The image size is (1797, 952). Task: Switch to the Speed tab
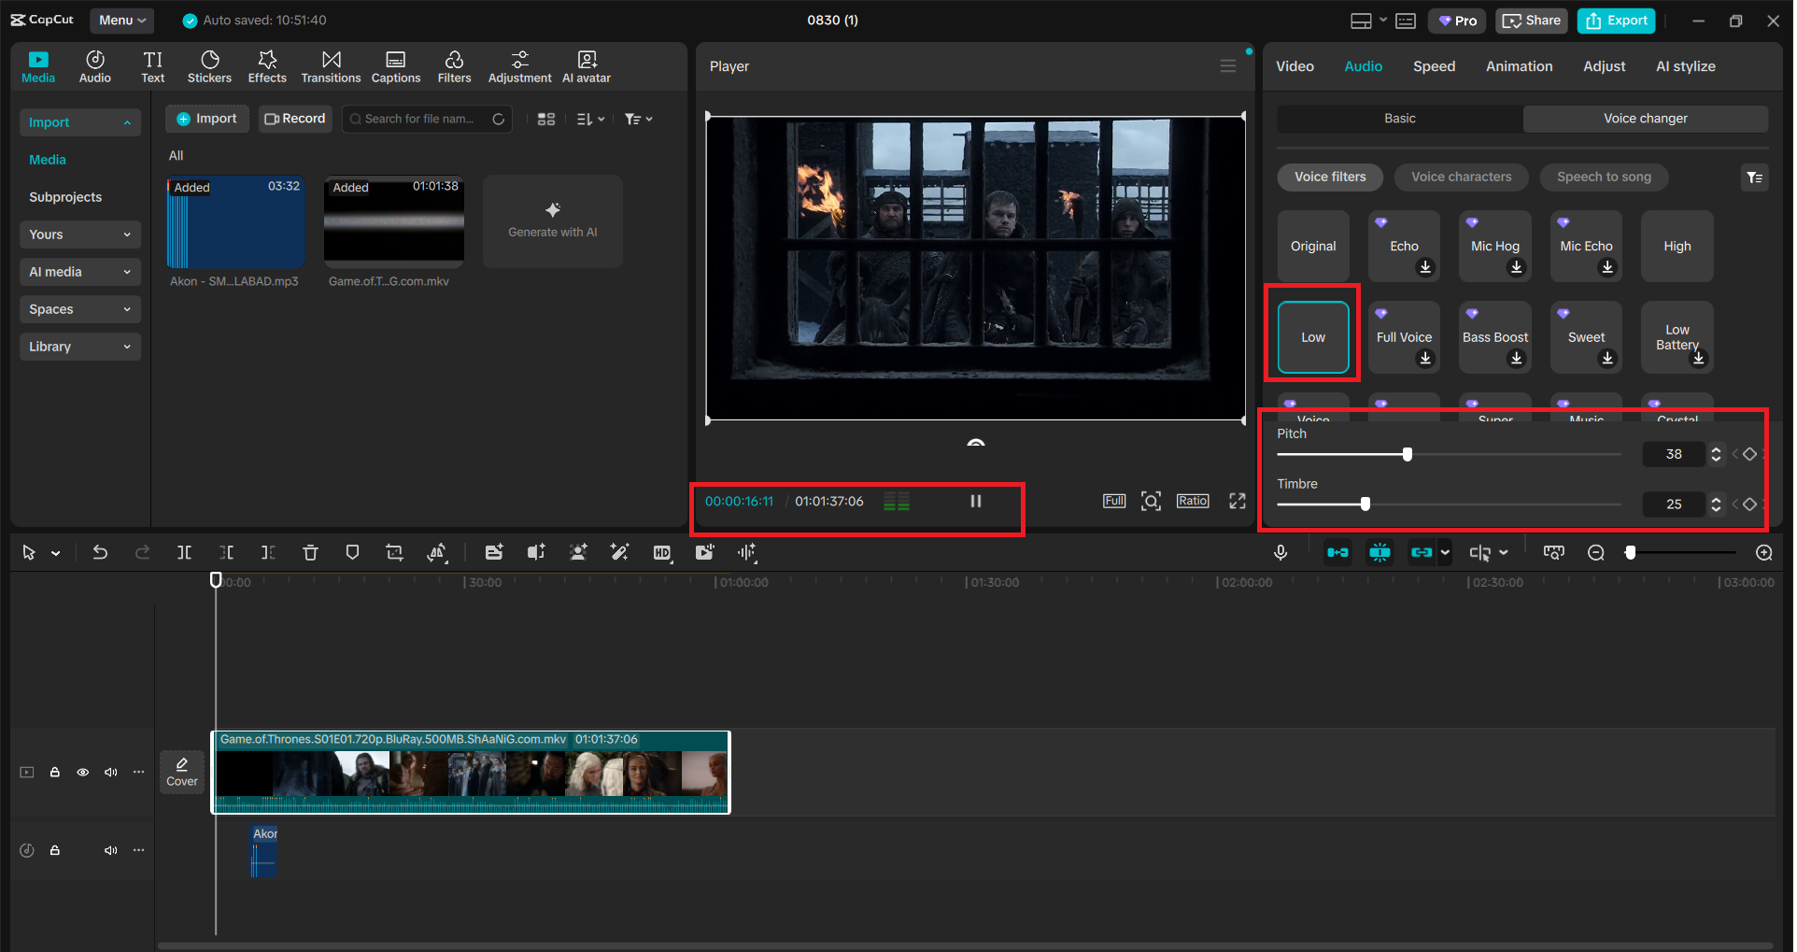[1434, 66]
